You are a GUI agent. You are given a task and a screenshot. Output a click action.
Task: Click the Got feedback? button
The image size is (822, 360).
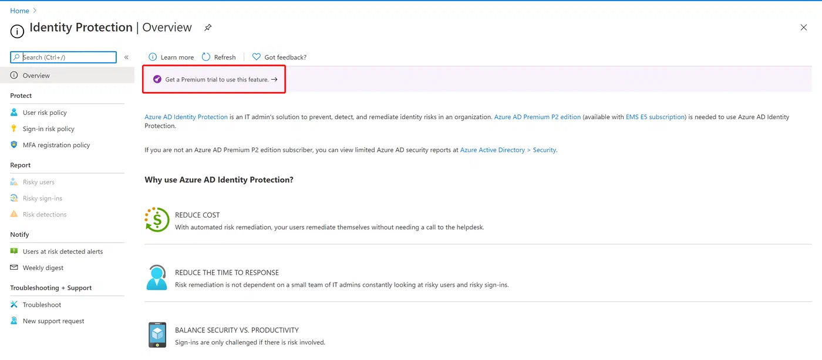pyautogui.click(x=279, y=57)
